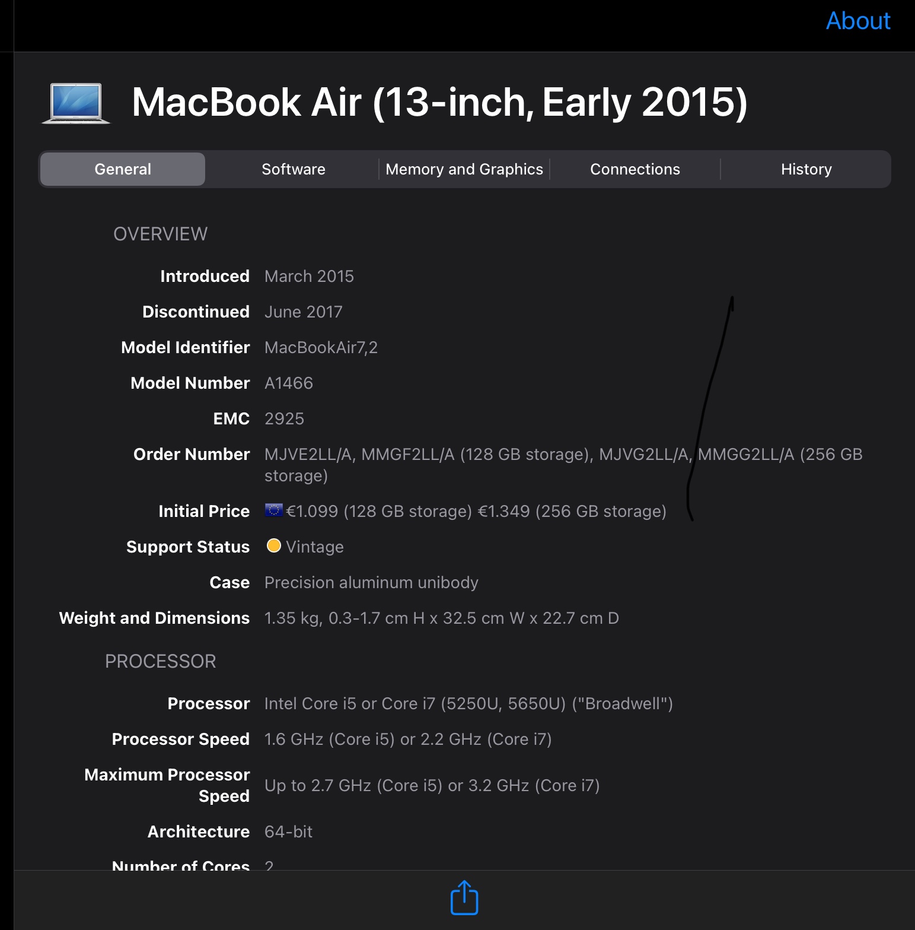Click the weight and dimensions value 1.35 kg
Screen dimensions: 915x930
(442, 618)
